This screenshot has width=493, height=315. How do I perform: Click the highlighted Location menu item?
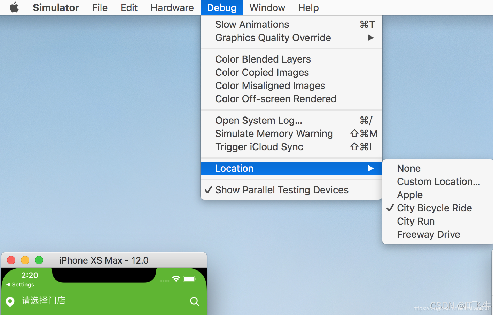click(291, 168)
